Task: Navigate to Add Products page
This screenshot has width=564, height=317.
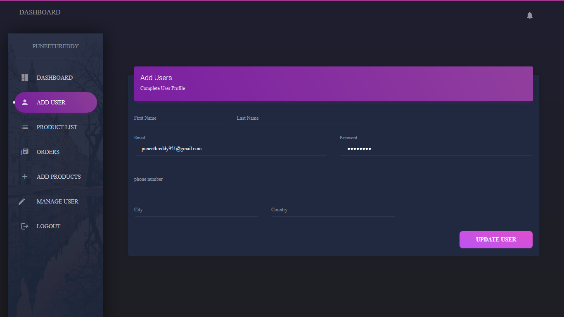Action: [x=56, y=177]
